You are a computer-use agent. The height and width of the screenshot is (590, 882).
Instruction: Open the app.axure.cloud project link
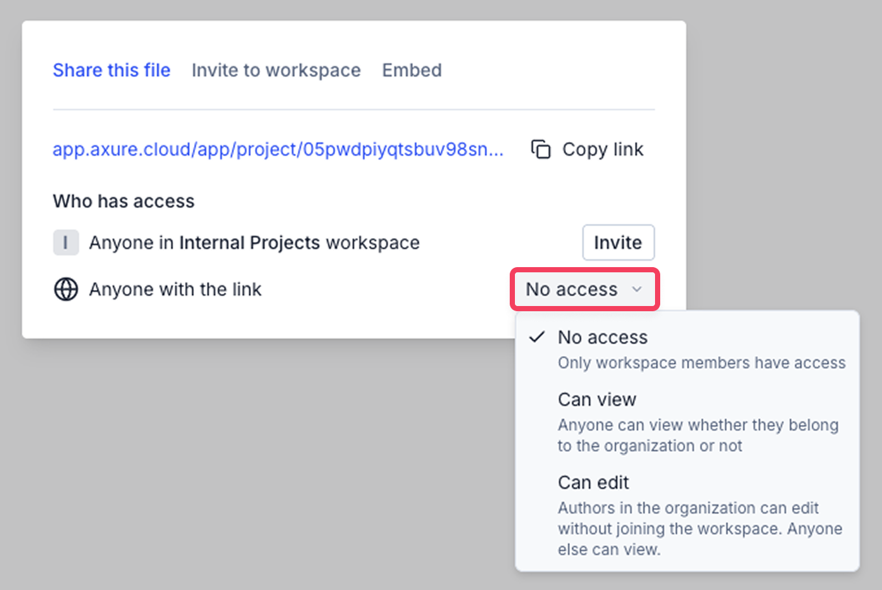pyautogui.click(x=278, y=149)
